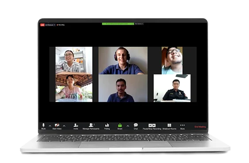Click the Recording status indicator
This screenshot has height=163, width=249.
[61, 25]
